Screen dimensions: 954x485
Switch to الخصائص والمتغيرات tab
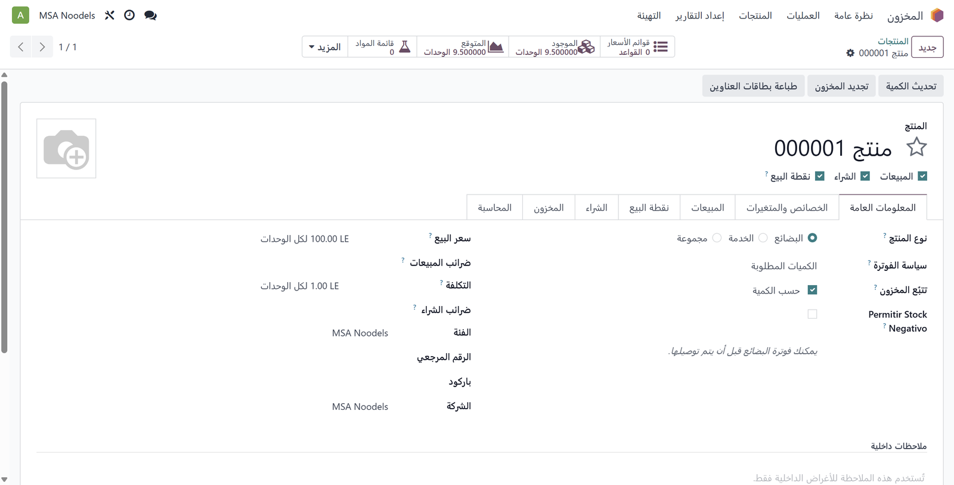tap(787, 208)
